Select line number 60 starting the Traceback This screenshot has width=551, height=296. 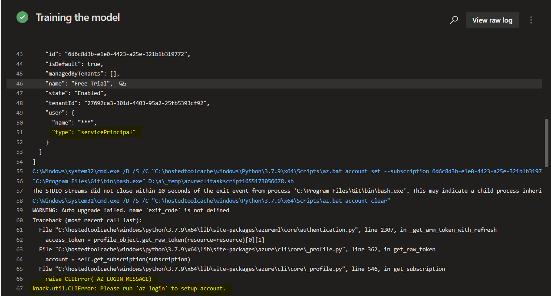point(20,220)
